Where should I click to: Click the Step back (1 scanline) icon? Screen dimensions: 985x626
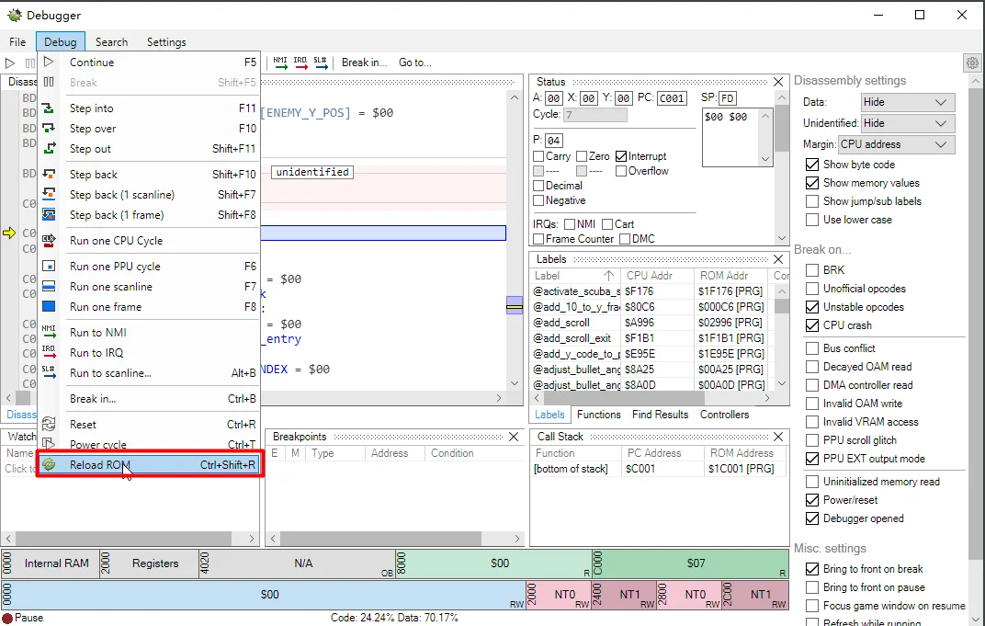tap(49, 194)
